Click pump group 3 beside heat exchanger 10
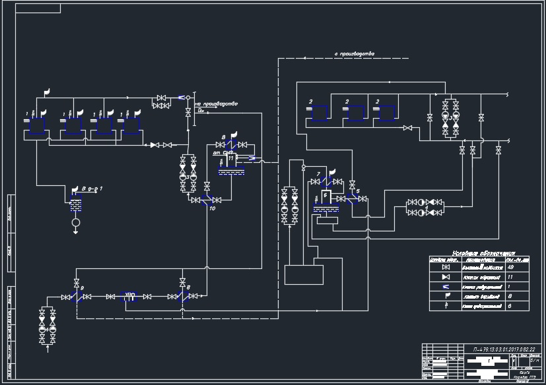The image size is (546, 385). [x=188, y=174]
